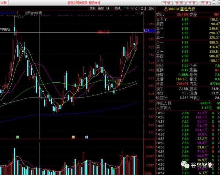The width and height of the screenshot is (220, 175).
Task: Select the 买五 7.89 bid row
Action: pyautogui.click(x=188, y=60)
